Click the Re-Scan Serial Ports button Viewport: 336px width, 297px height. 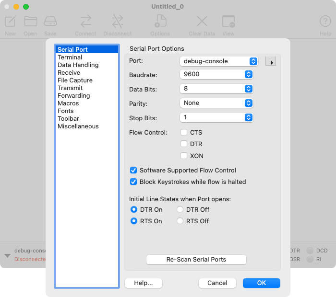[196, 260]
